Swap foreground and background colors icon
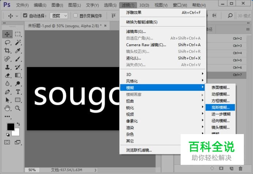The image size is (253, 174). click(x=18, y=124)
